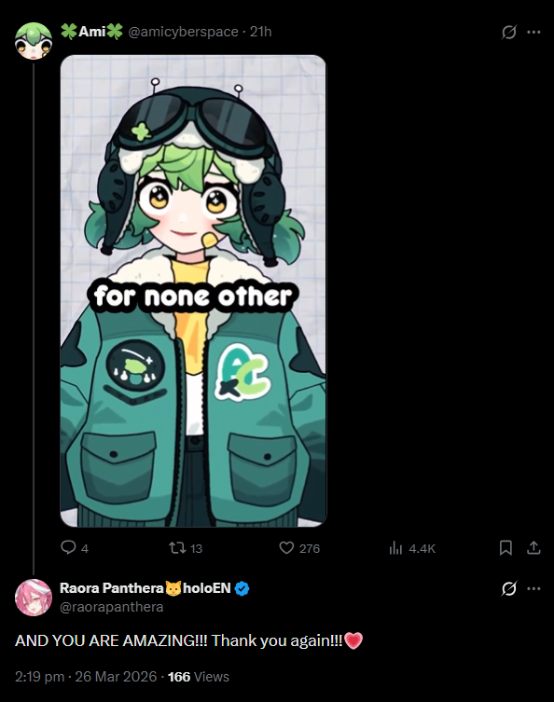Open the 21h timestamp link
This screenshot has height=702, width=554.
(260, 32)
